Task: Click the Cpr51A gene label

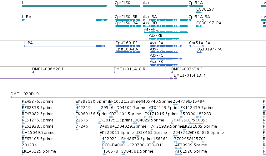Action: [x=196, y=3]
